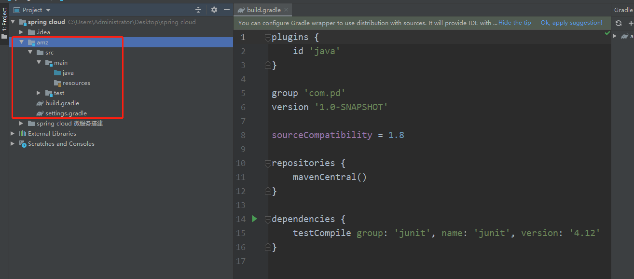
Task: Click the green run arrow beside line 14
Action: pos(254,219)
